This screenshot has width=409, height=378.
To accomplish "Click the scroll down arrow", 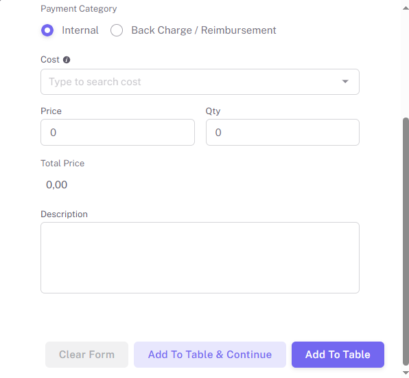I will point(406,373).
